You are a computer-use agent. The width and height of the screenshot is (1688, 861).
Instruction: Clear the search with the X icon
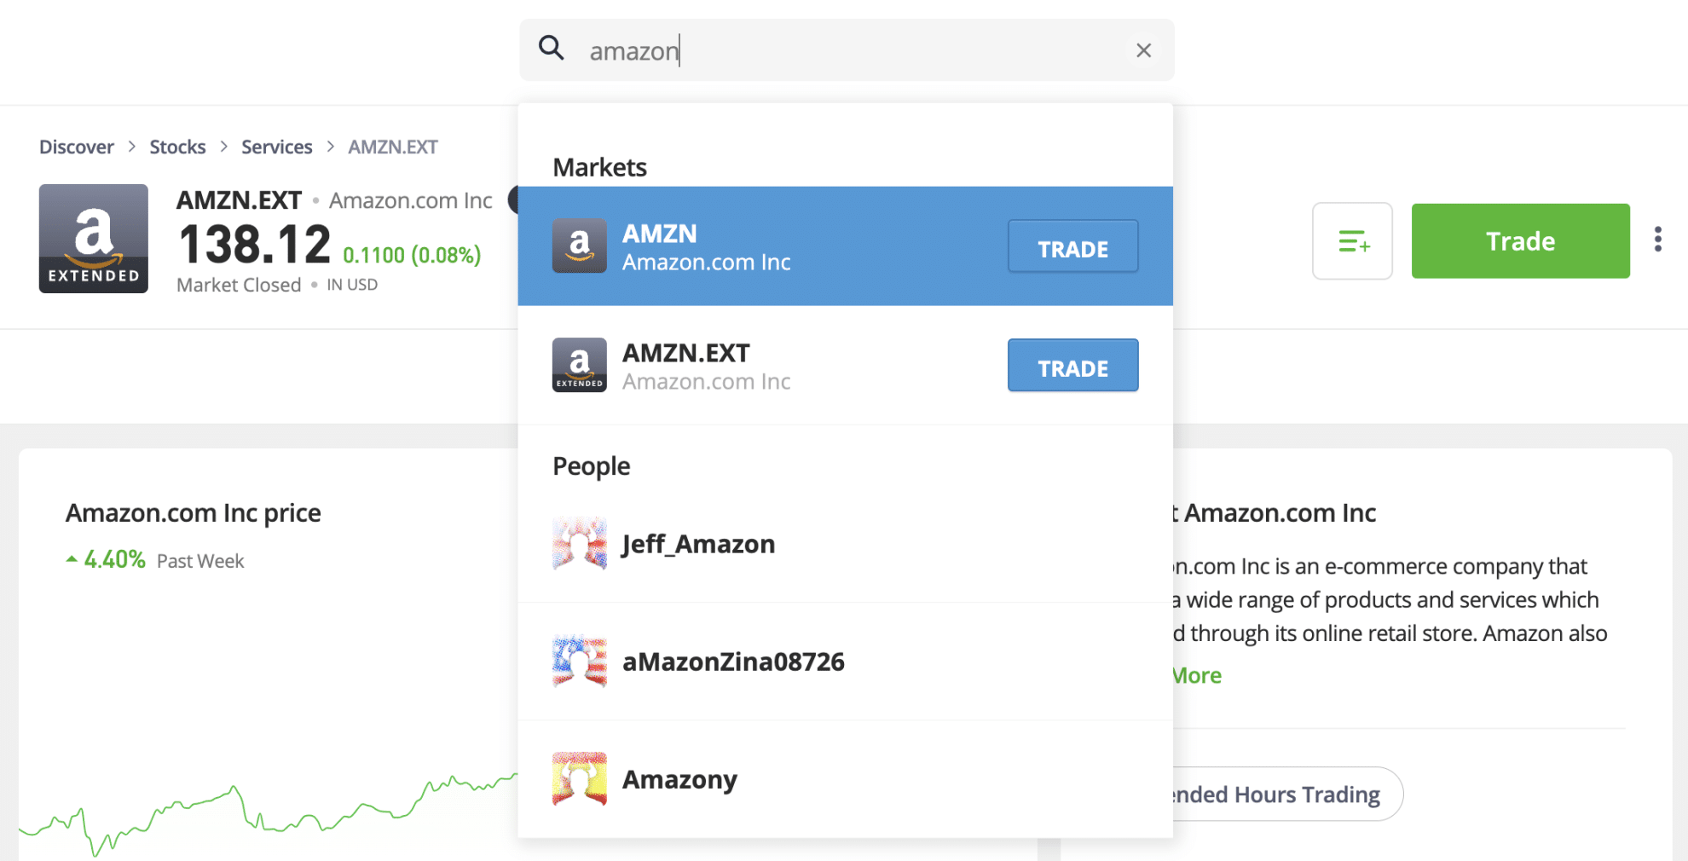[x=1143, y=50]
